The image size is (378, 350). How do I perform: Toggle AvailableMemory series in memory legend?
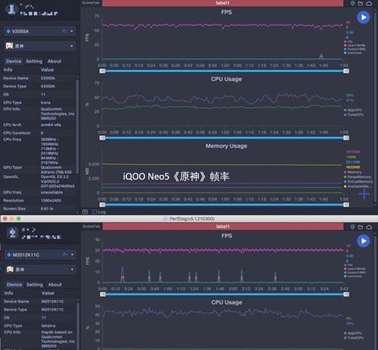tap(358, 186)
